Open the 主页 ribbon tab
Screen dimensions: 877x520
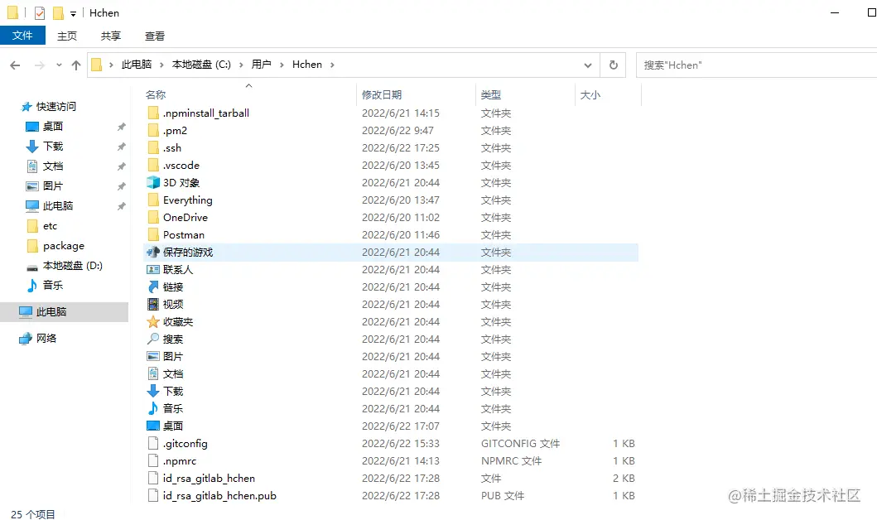click(x=67, y=36)
